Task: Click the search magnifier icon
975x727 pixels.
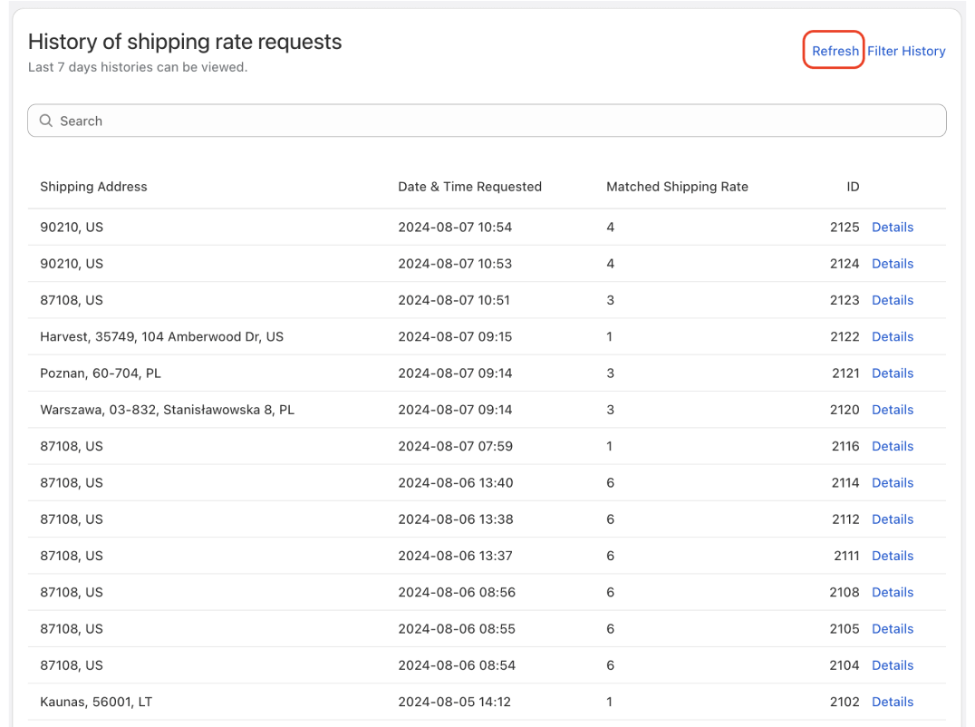Action: coord(46,121)
